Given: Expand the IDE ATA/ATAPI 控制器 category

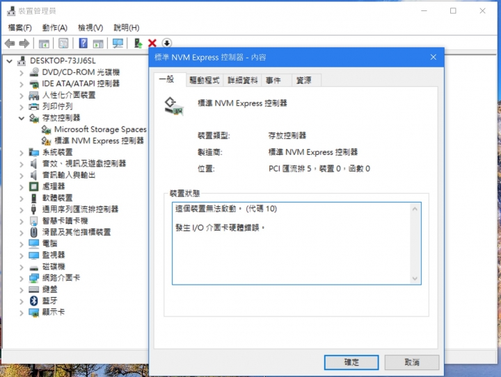Looking at the screenshot, I should (22, 84).
